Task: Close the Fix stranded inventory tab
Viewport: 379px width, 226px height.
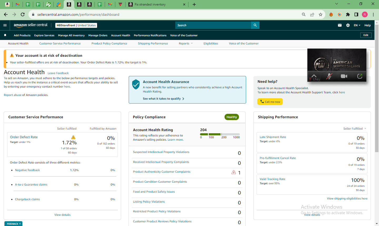Action: coord(184,4)
